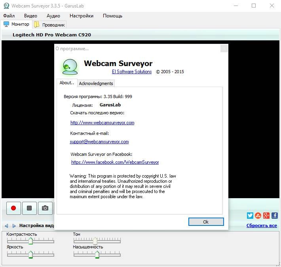The height and width of the screenshot is (267, 281).
Task: Maximize the Webcam Surveyor window
Action: click(254, 6)
